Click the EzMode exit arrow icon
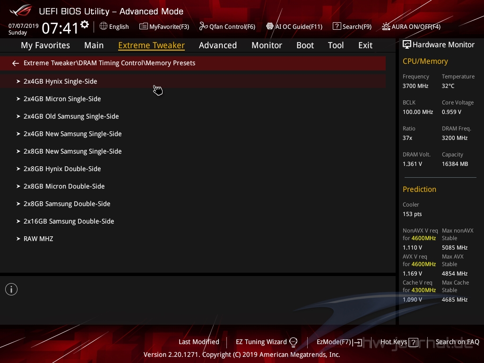This screenshot has height=363, width=484. pyautogui.click(x=357, y=342)
